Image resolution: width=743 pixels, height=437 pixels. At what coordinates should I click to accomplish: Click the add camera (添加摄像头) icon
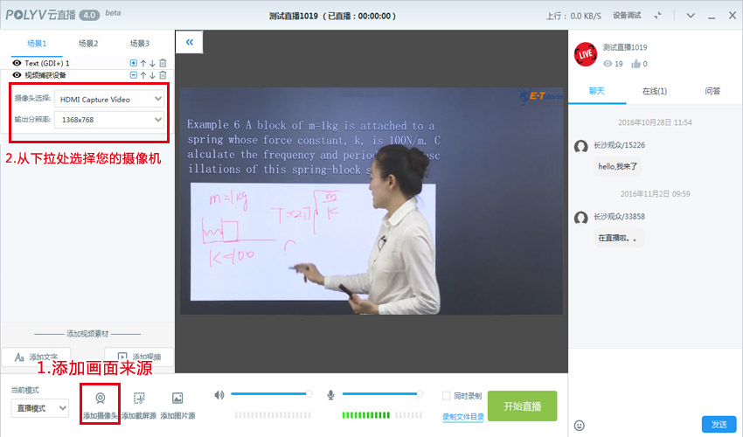pos(100,399)
